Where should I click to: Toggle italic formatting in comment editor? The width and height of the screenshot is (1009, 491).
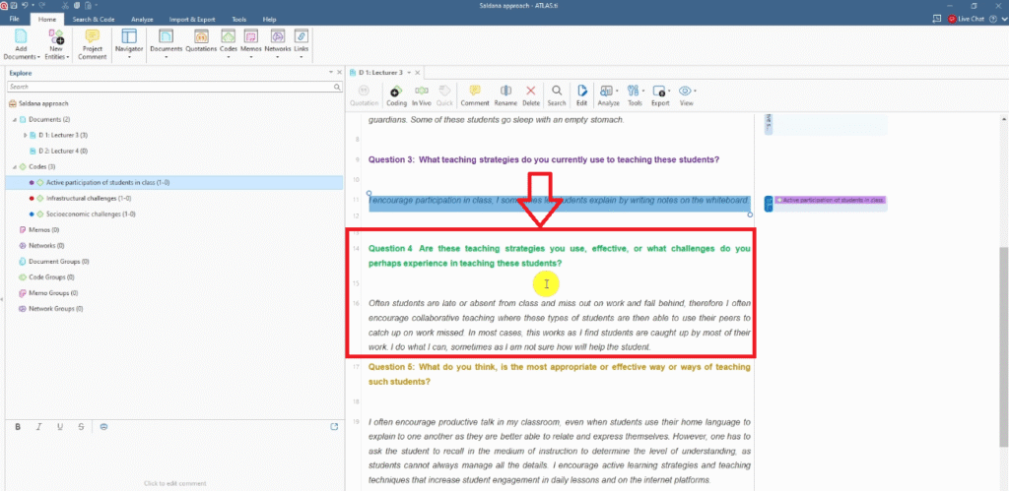click(39, 426)
